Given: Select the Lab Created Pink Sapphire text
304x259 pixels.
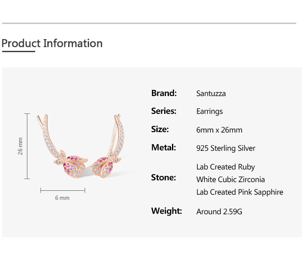Looking at the screenshot, I should click(x=239, y=192).
